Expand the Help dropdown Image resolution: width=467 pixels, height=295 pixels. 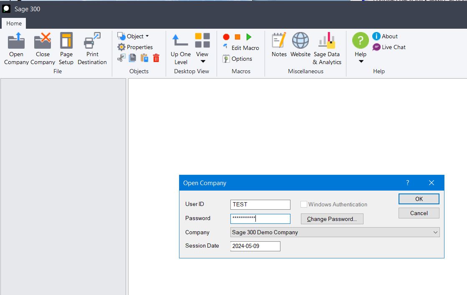361,48
